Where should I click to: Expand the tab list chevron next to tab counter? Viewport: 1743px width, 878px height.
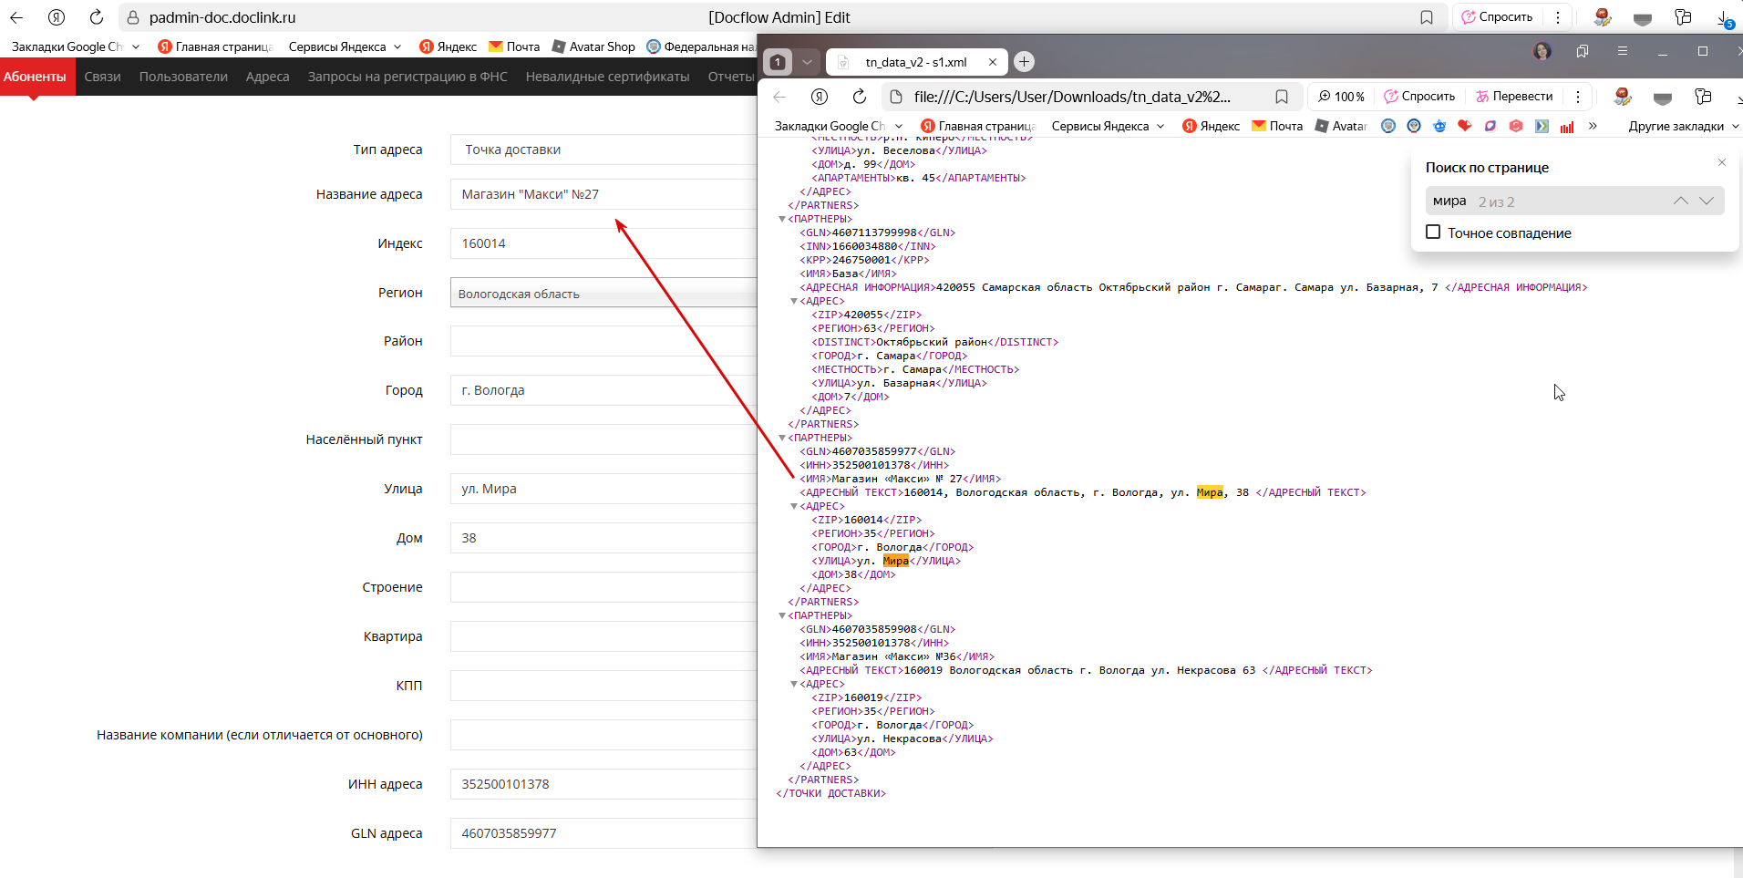pyautogui.click(x=807, y=62)
